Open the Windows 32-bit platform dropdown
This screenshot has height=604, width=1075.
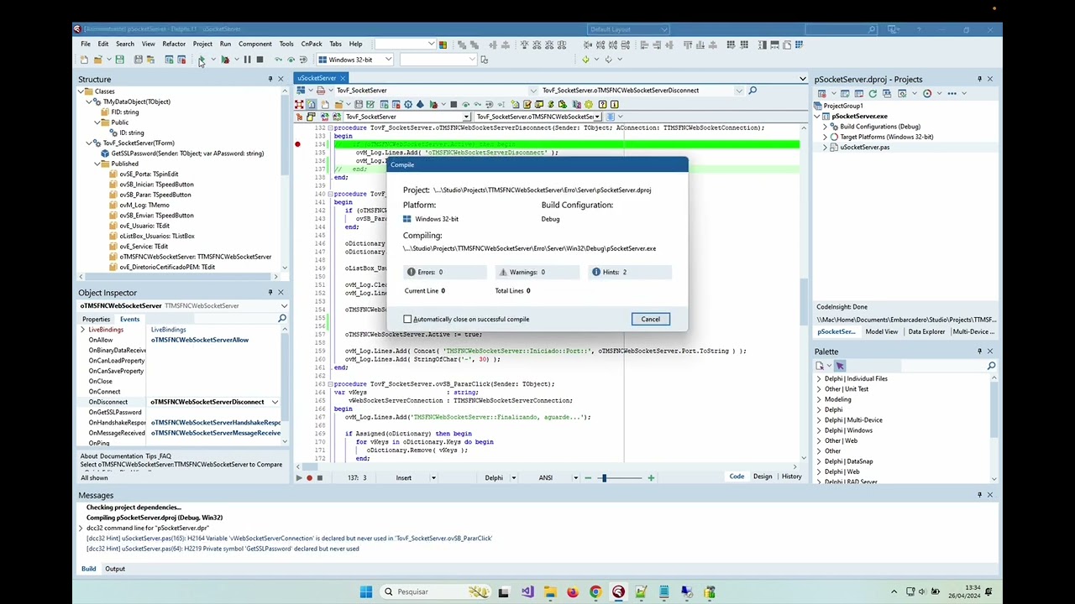[388, 60]
